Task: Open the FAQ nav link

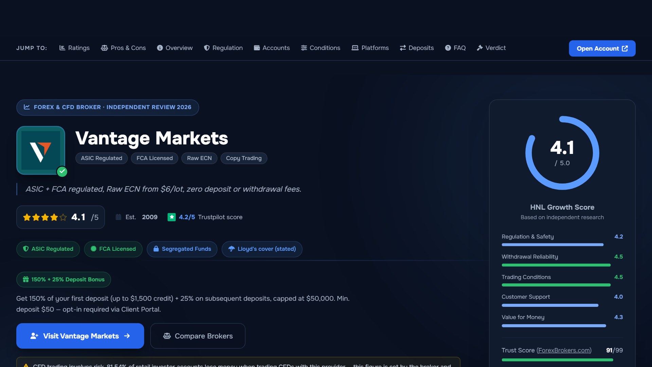Action: pyautogui.click(x=455, y=48)
